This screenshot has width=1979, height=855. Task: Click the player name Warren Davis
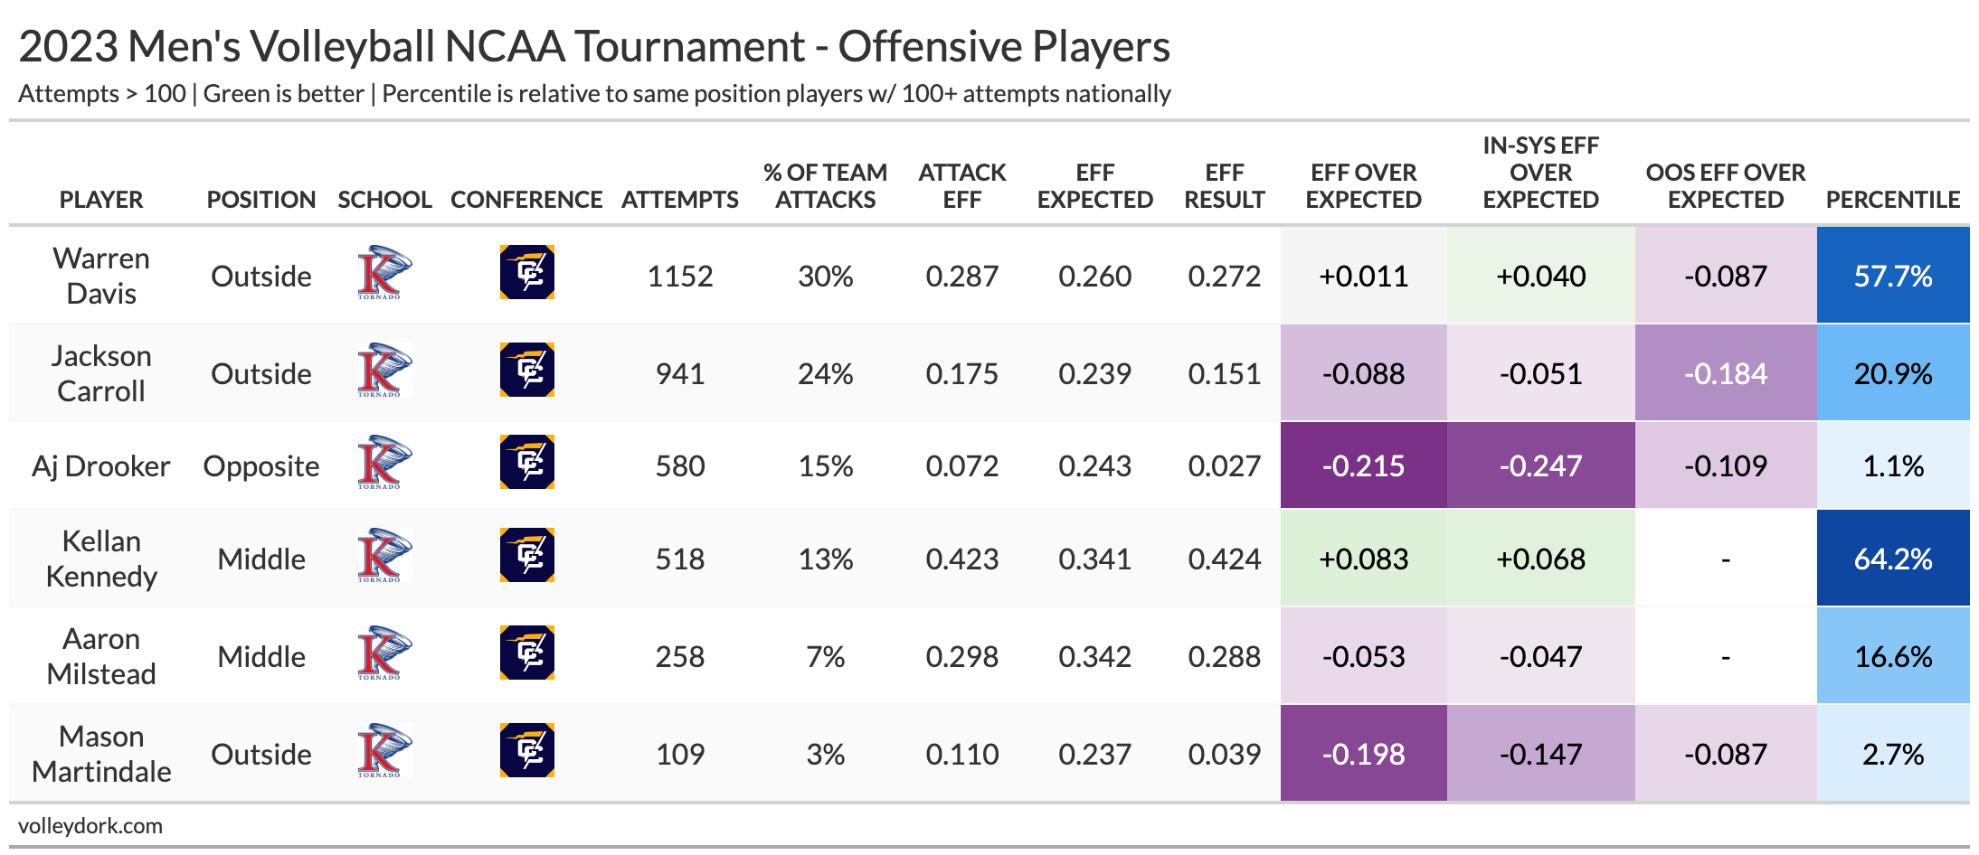101,276
